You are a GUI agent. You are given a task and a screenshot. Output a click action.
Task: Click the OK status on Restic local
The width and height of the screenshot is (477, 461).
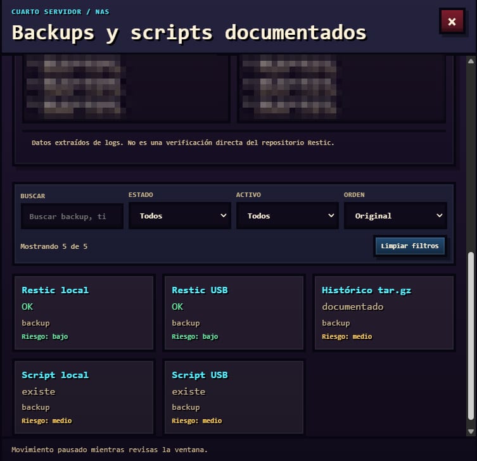click(x=27, y=306)
